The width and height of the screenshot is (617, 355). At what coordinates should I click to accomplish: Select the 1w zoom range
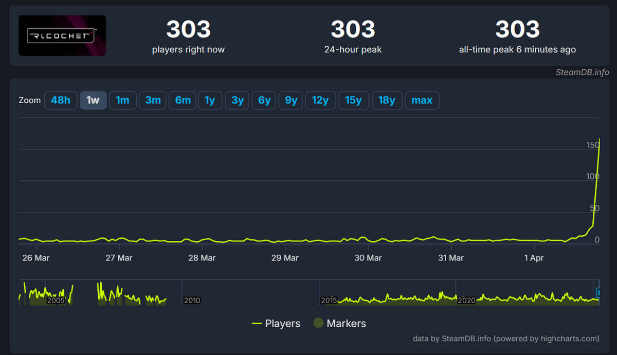[93, 100]
